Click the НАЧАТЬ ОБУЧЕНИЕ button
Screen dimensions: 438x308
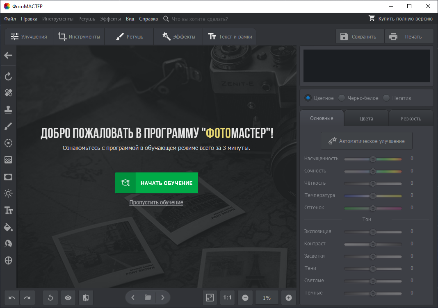click(x=157, y=183)
